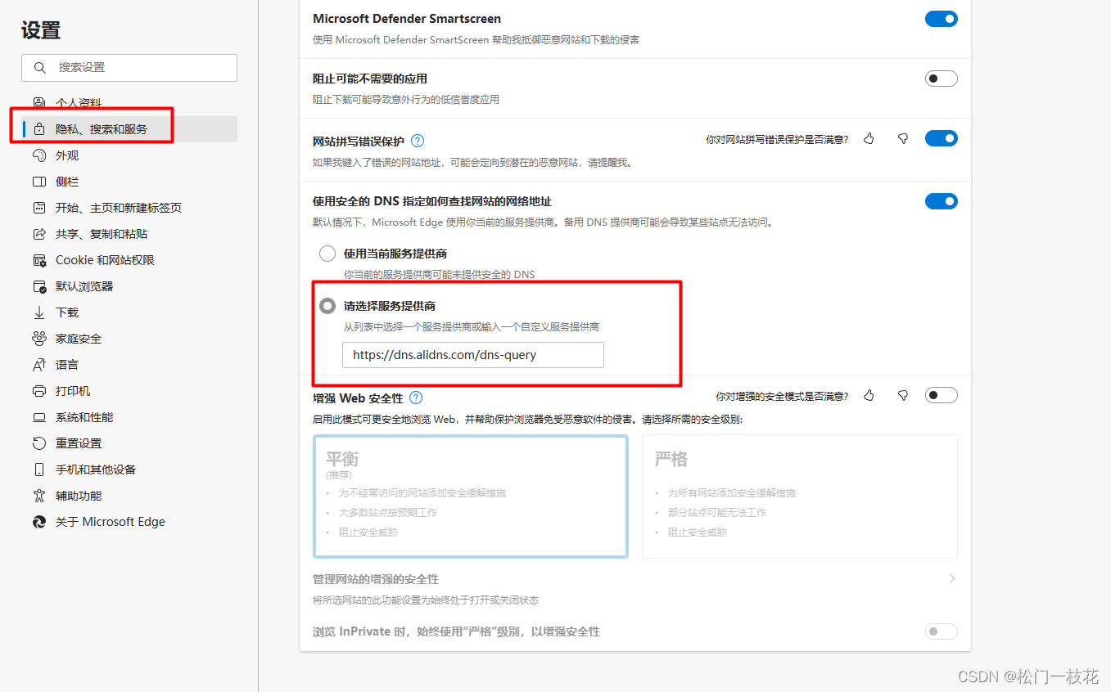The image size is (1111, 692).
Task: Give thumbs down for 网站拼写错误保护 feedback
Action: (x=903, y=139)
